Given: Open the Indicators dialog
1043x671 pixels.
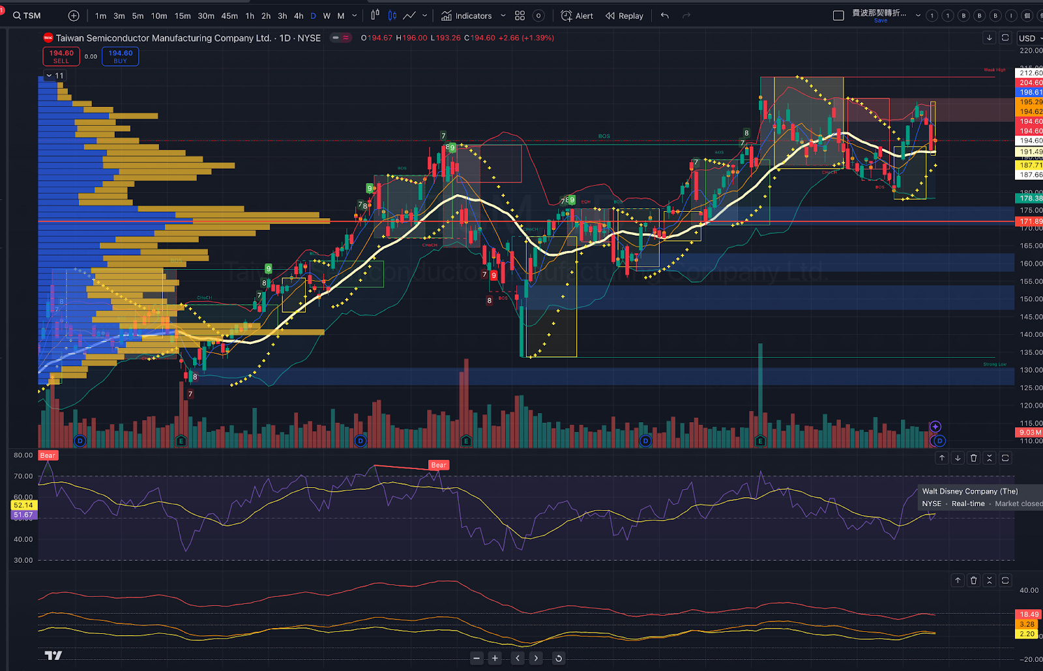Looking at the screenshot, I should (x=467, y=16).
